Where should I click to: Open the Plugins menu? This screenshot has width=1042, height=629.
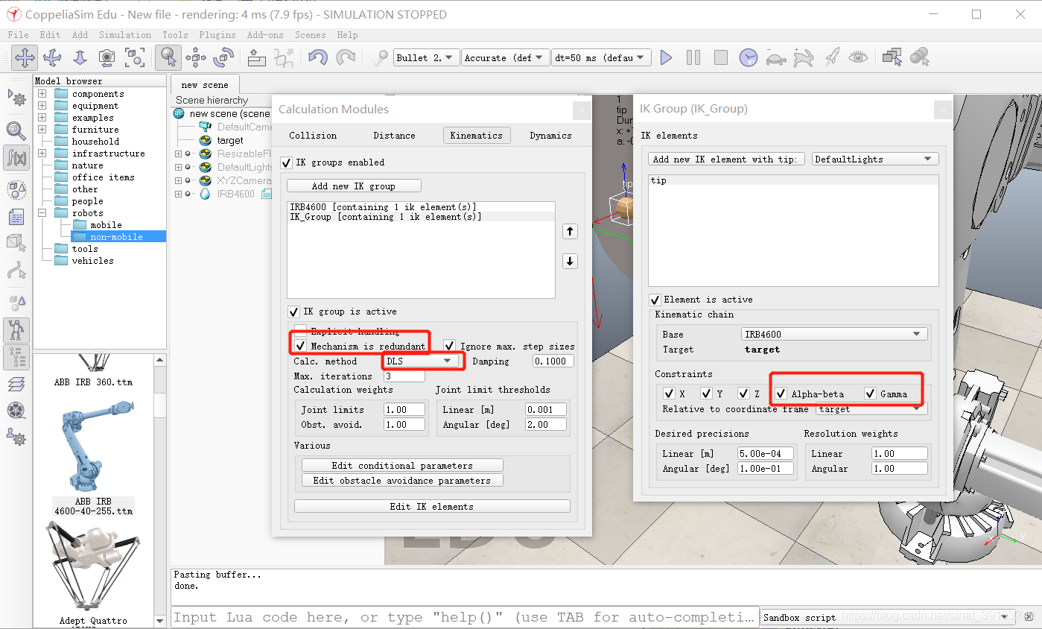pos(217,35)
